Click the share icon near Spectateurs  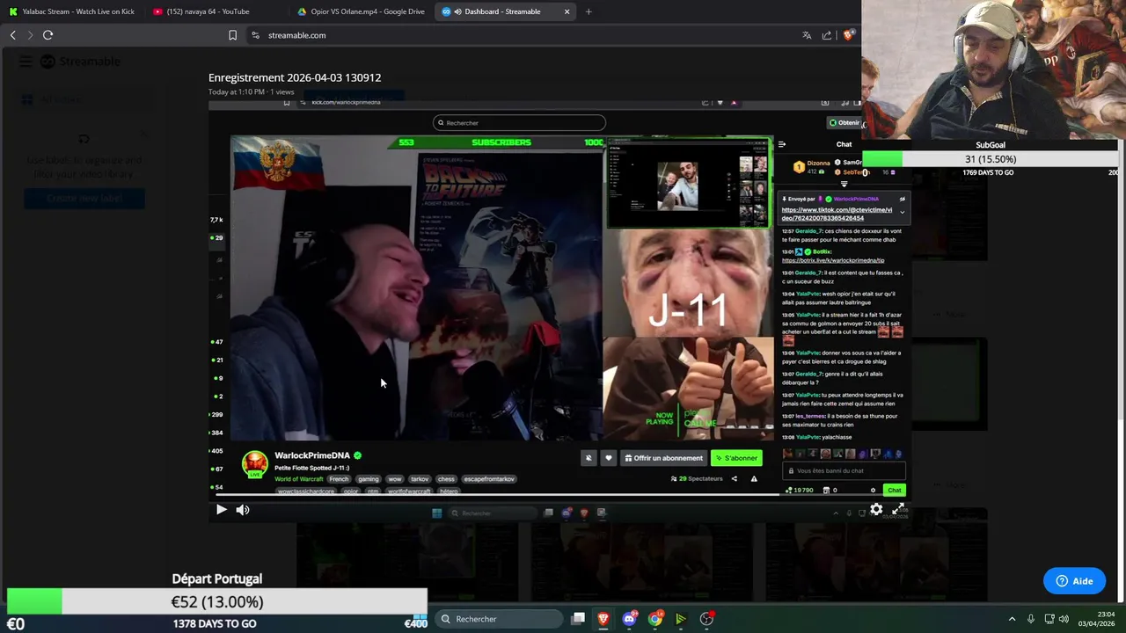tap(734, 479)
